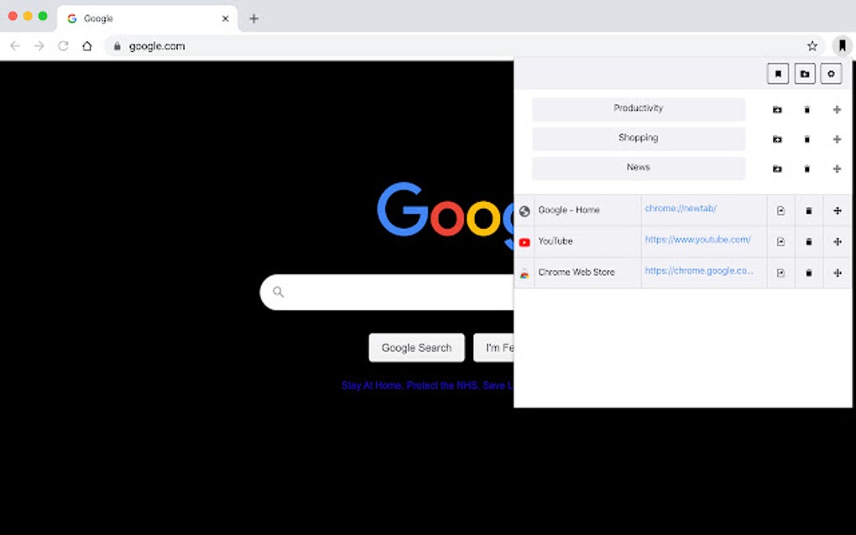
Task: Close the Google tab
Action: tap(226, 18)
